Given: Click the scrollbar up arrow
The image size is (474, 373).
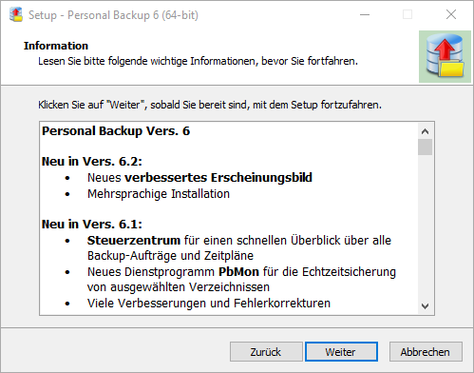Looking at the screenshot, I should coord(425,131).
